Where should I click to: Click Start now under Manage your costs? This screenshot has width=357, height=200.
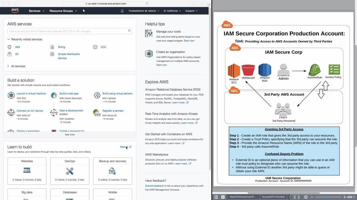[189, 41]
